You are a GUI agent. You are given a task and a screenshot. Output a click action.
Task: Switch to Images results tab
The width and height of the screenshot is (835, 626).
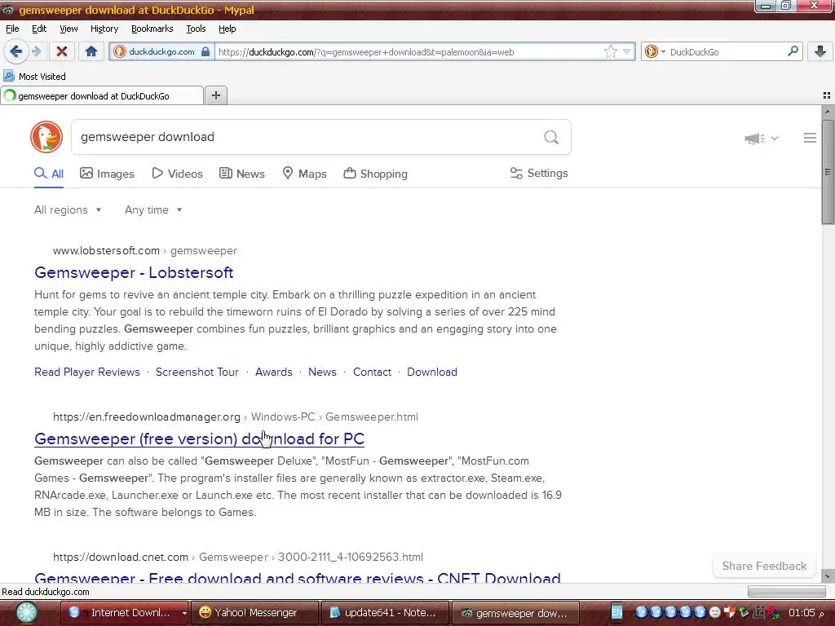[107, 174]
